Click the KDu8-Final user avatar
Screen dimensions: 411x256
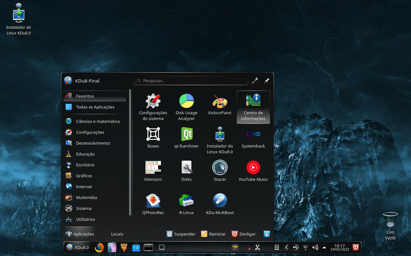68,81
